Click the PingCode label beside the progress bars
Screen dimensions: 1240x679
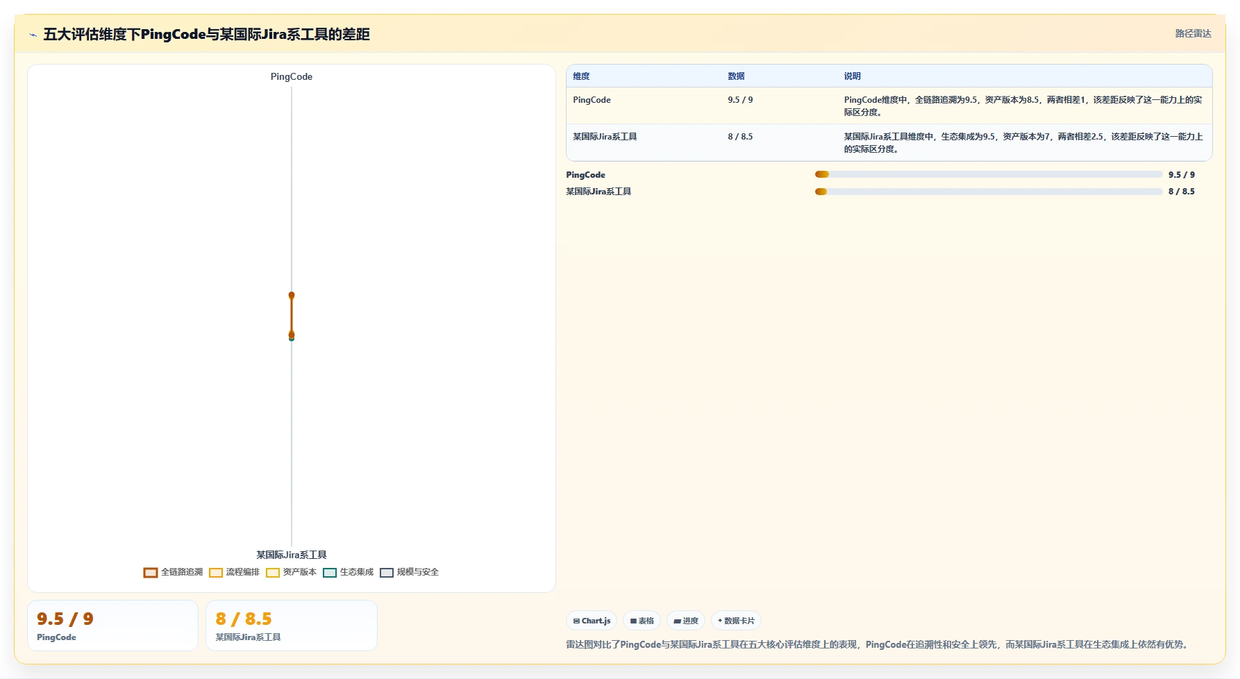click(585, 175)
